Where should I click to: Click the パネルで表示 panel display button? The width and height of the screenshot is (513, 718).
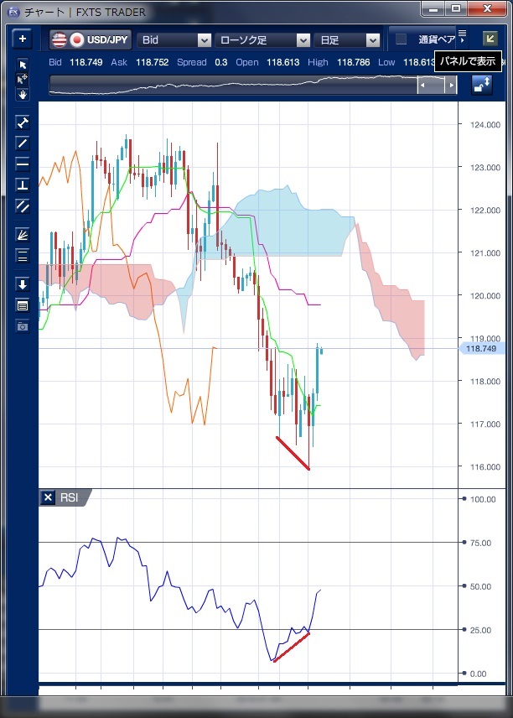click(490, 39)
